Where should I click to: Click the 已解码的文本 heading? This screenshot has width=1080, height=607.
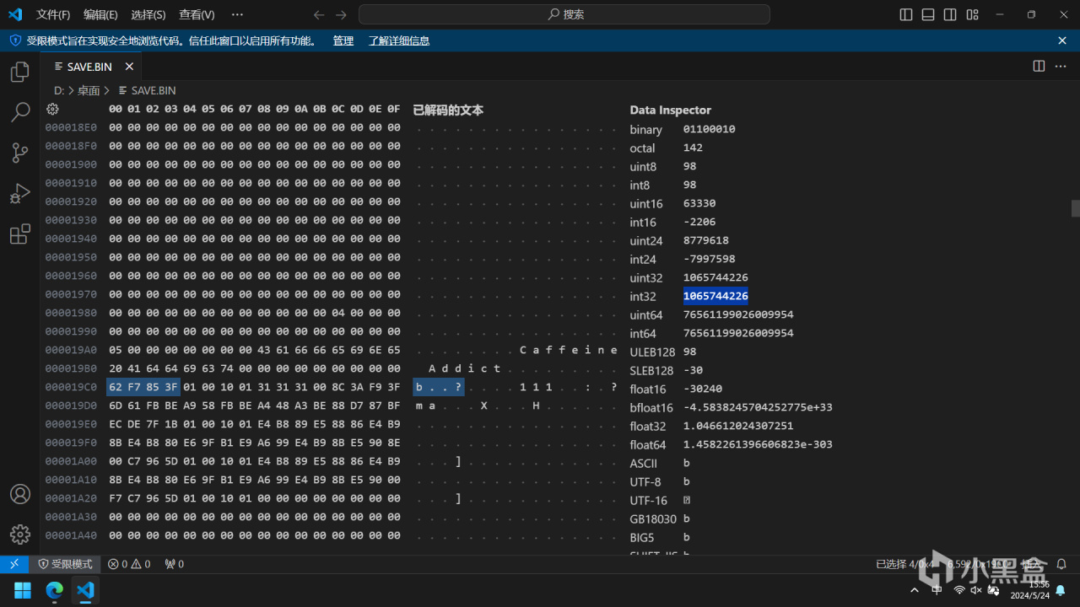(x=448, y=110)
